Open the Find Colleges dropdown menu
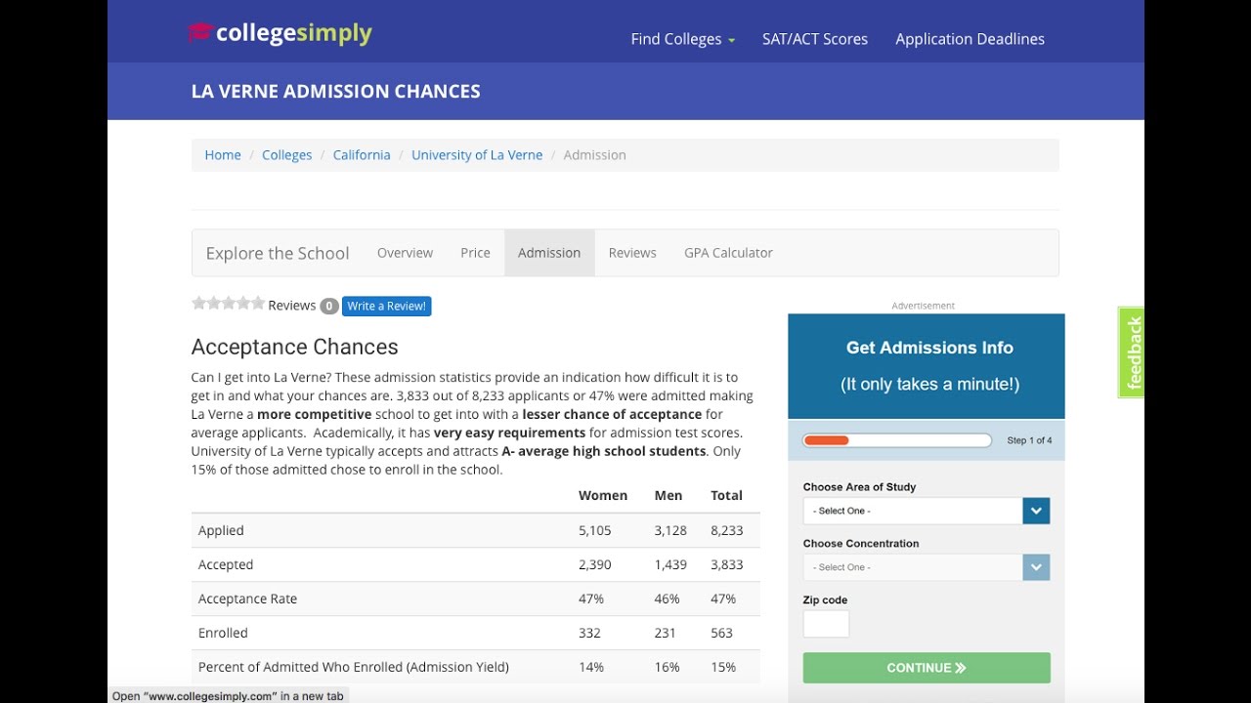 [x=682, y=39]
